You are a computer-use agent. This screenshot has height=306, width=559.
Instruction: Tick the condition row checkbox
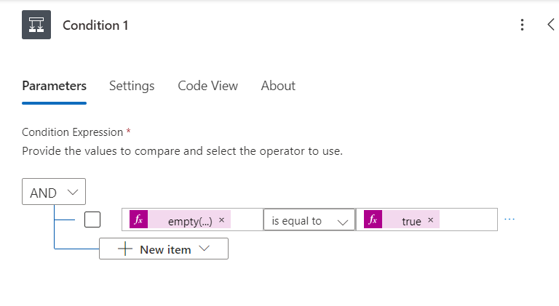click(x=92, y=220)
